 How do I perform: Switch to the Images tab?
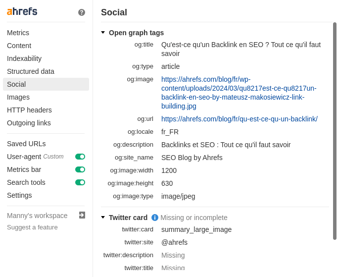pos(18,97)
